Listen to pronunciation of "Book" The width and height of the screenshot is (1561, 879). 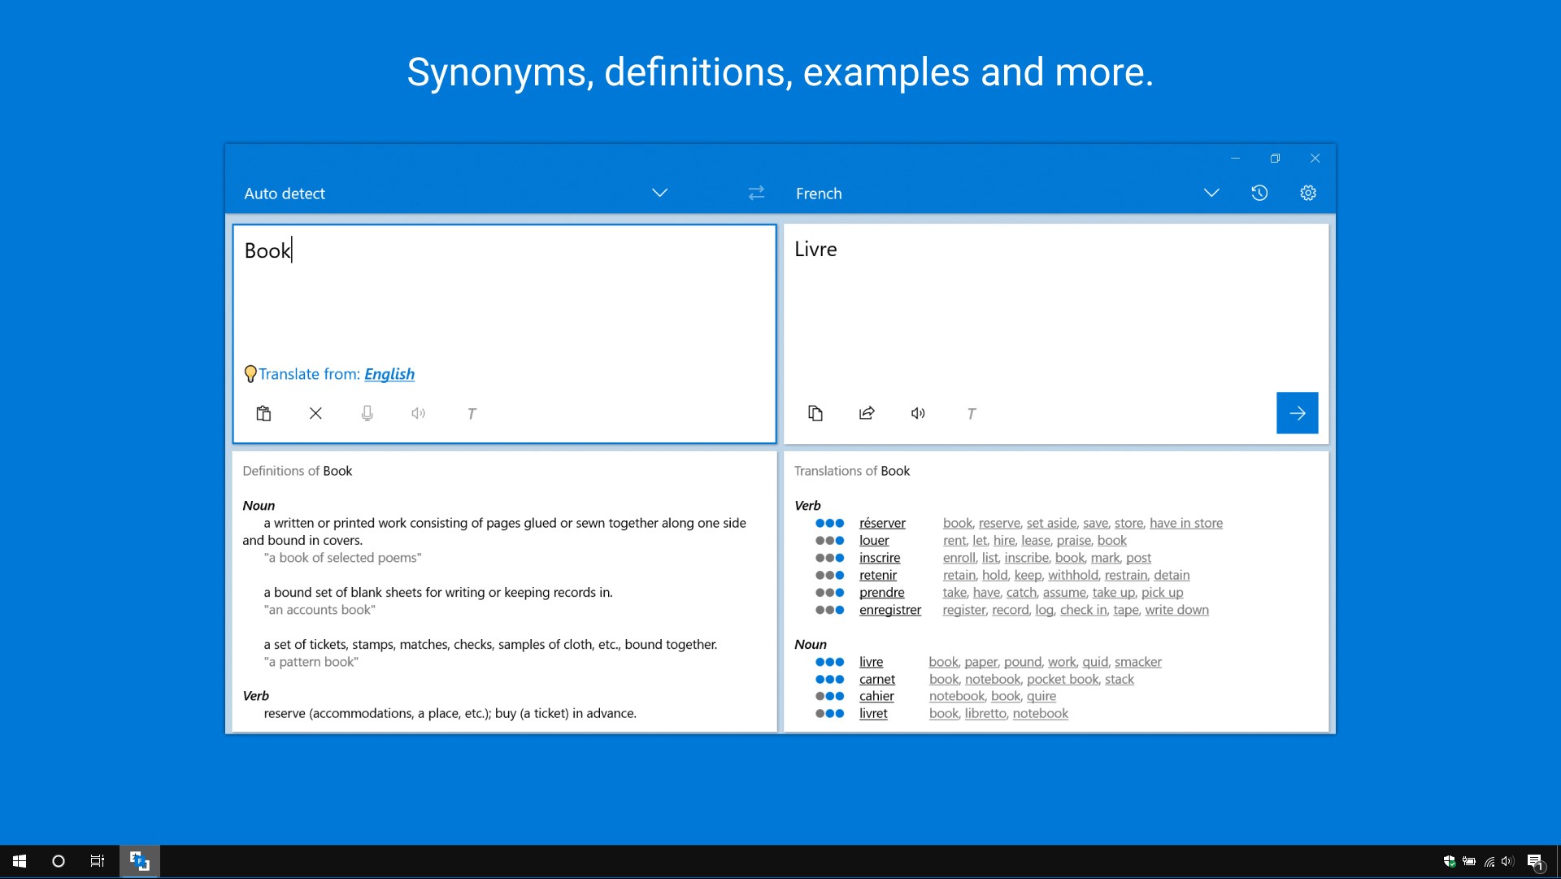pos(419,414)
